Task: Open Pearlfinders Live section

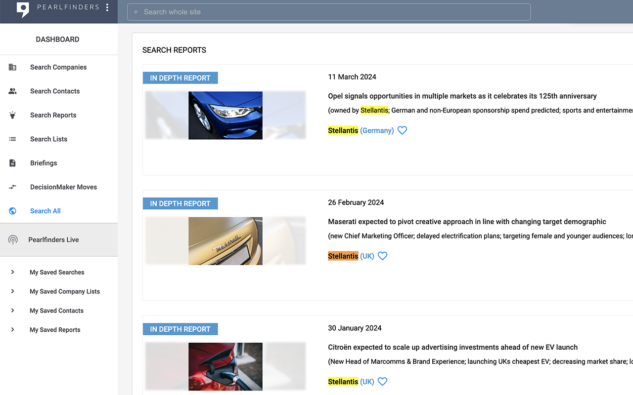Action: click(58, 240)
